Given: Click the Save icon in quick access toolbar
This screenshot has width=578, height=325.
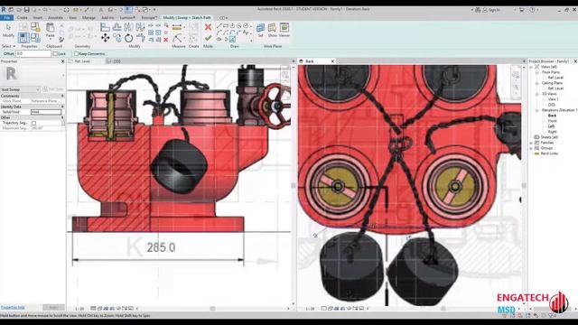Looking at the screenshot, I should 26,10.
